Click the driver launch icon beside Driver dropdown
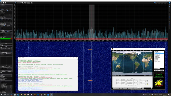Screen dimensions: 171x96 point(147,81)
